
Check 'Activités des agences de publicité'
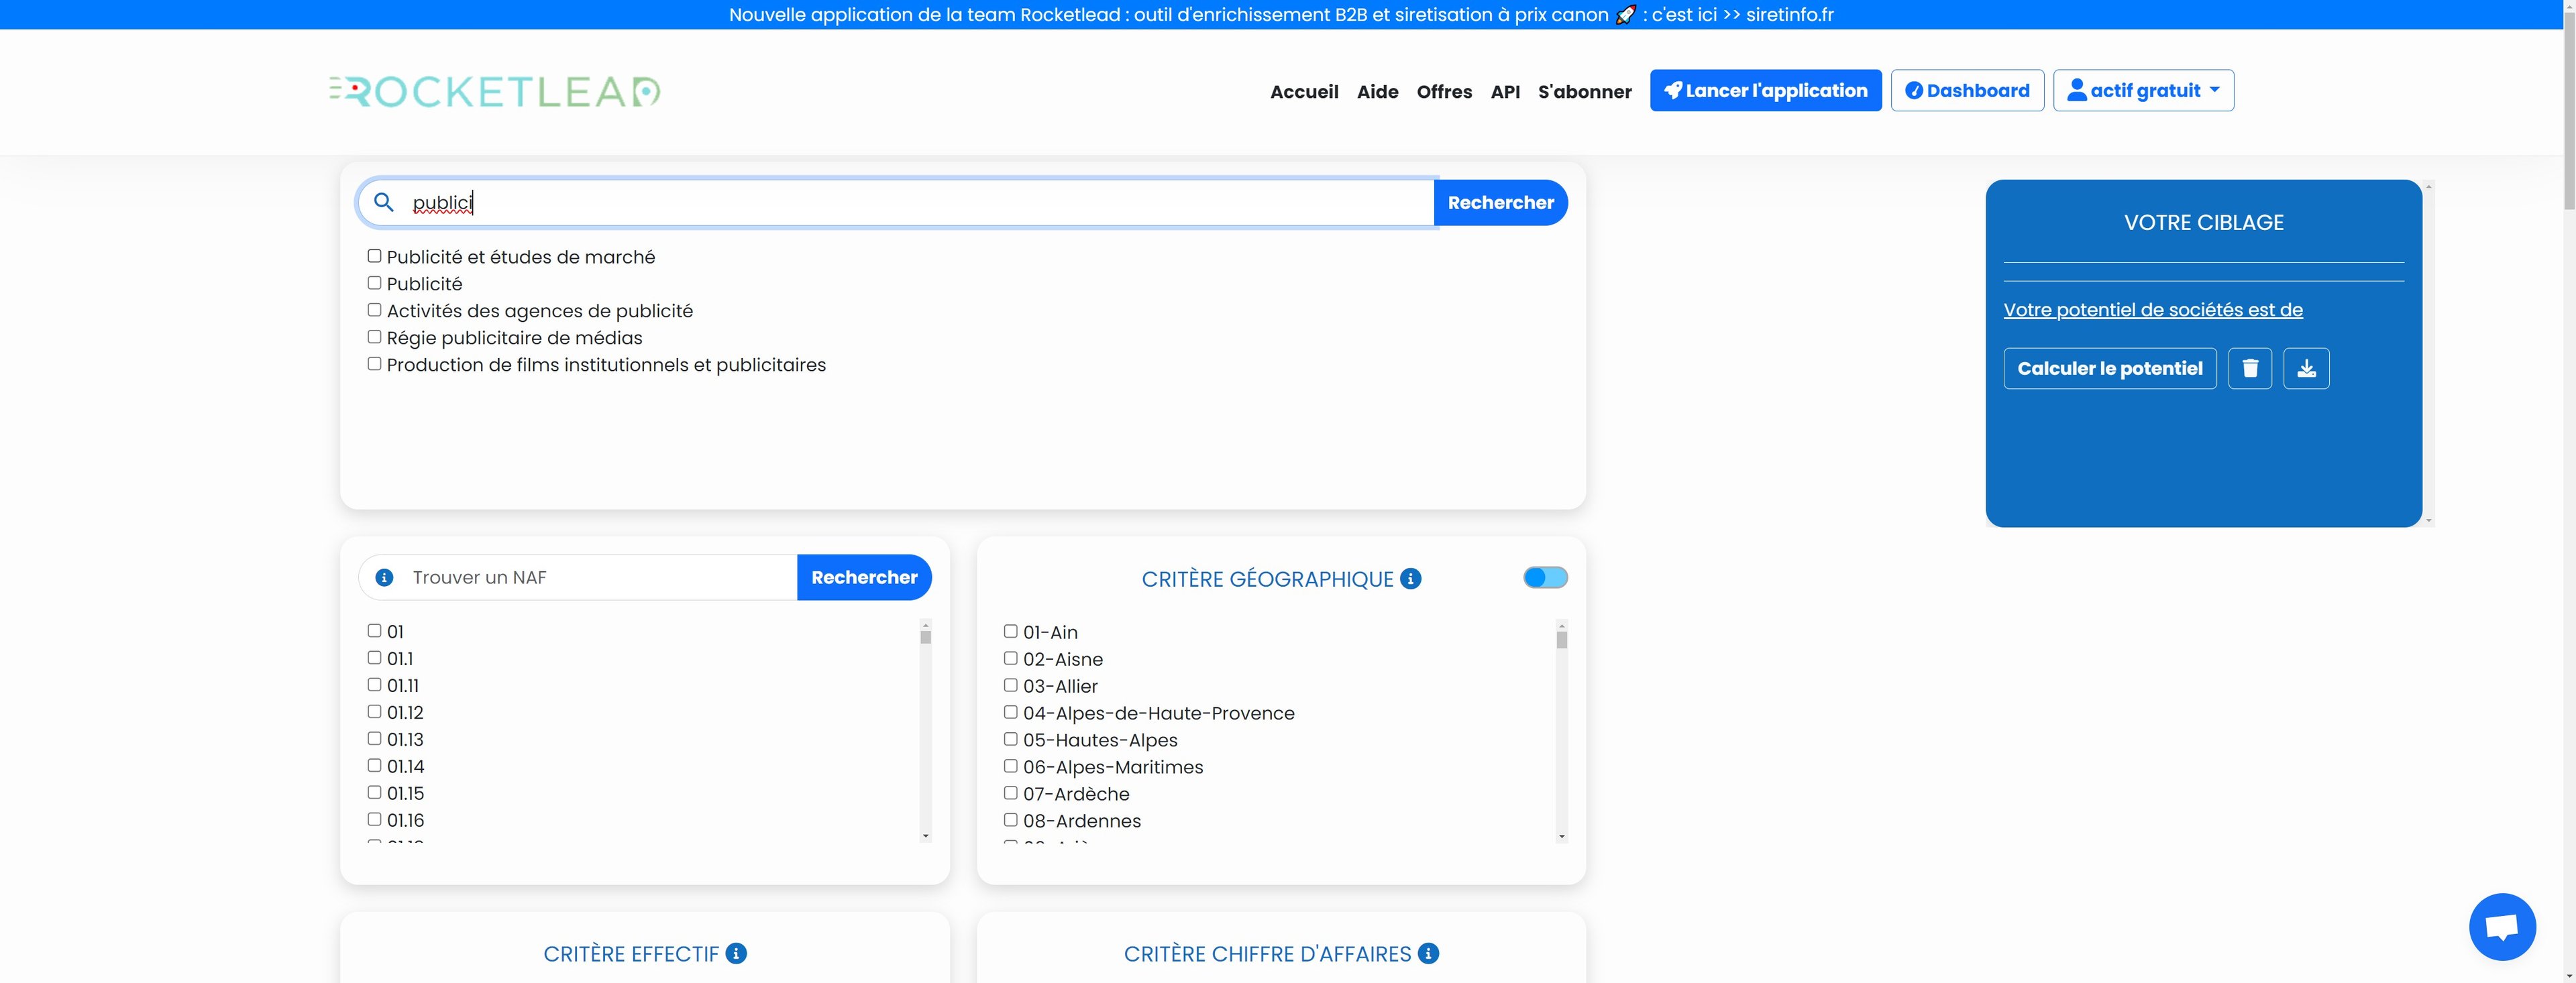click(374, 310)
